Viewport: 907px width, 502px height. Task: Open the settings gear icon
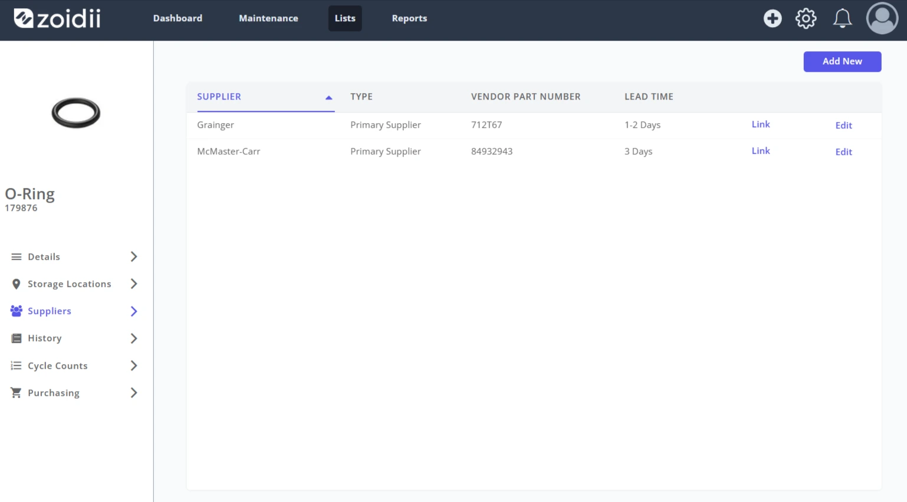tap(806, 18)
